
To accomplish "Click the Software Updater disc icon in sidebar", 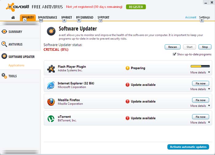I will (x=4, y=56).
